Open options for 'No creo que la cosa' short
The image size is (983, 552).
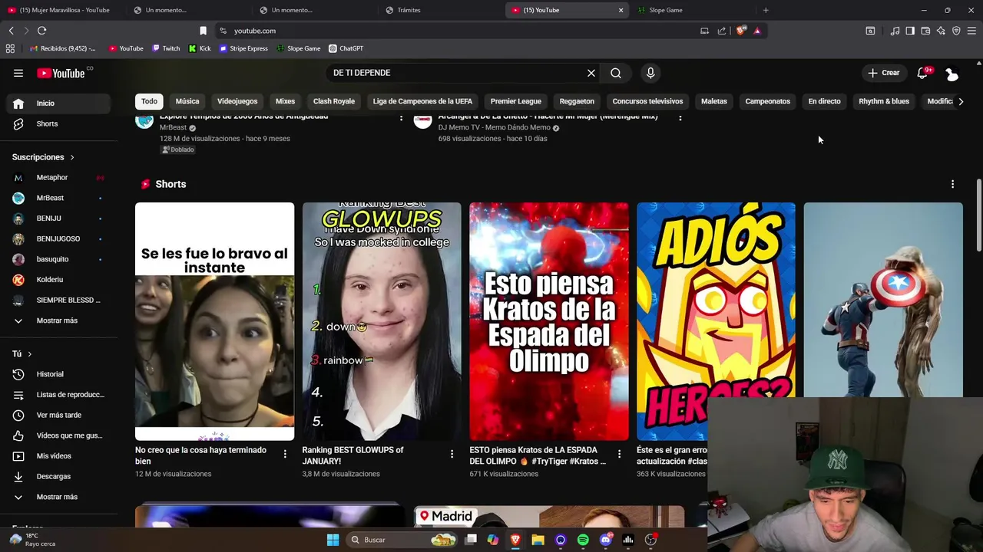pyautogui.click(x=285, y=454)
